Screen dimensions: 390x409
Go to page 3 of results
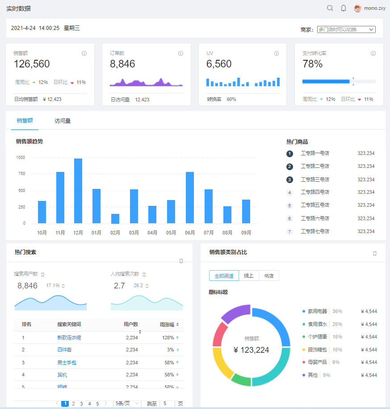click(81, 404)
